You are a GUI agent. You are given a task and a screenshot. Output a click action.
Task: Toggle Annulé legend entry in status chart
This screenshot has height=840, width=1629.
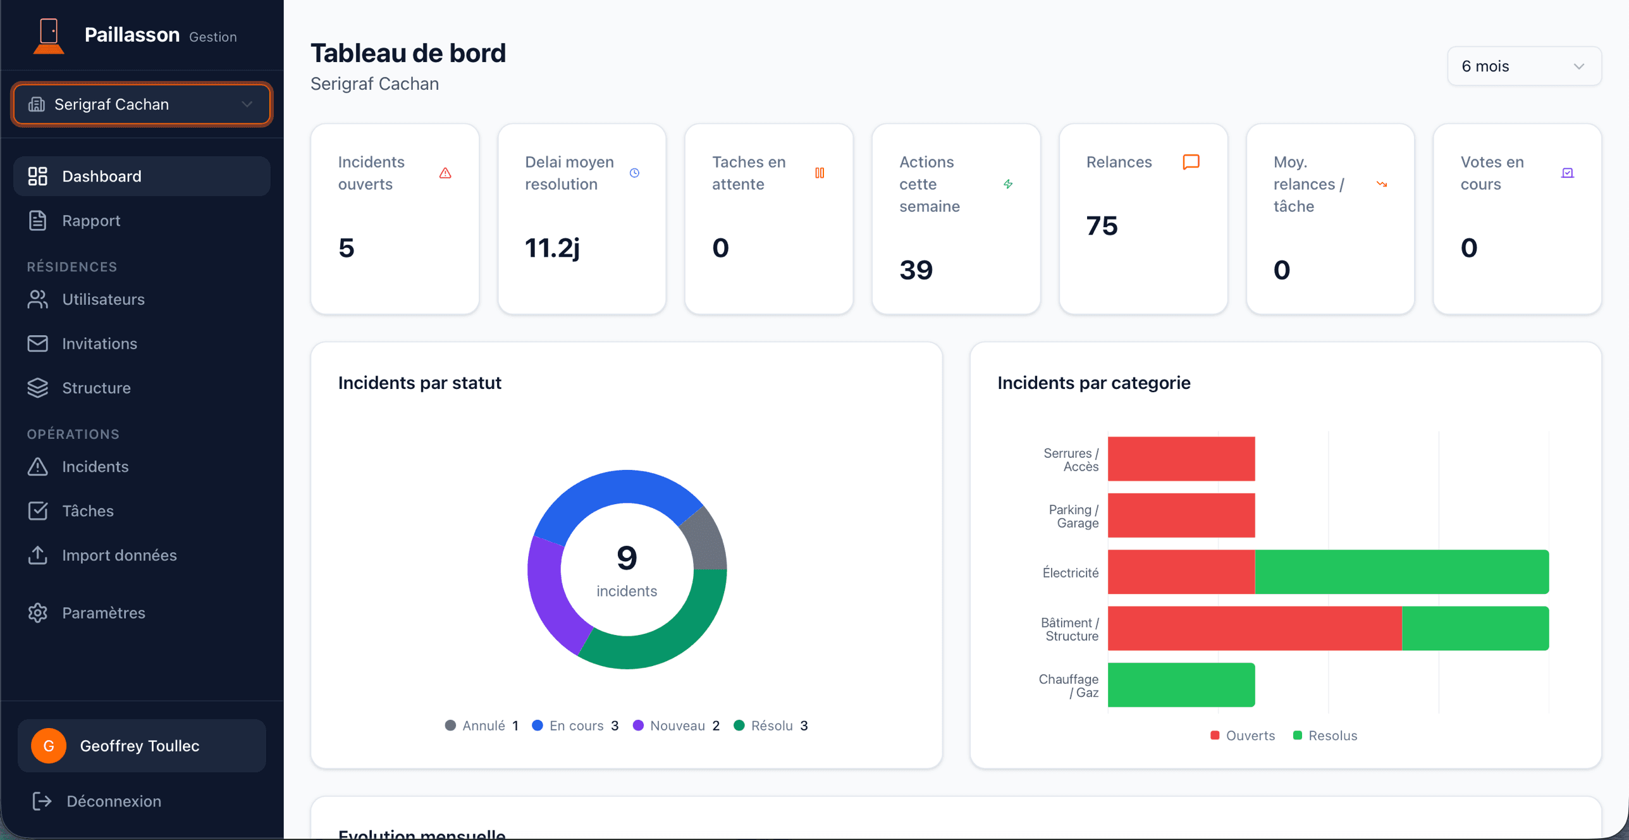pos(482,726)
